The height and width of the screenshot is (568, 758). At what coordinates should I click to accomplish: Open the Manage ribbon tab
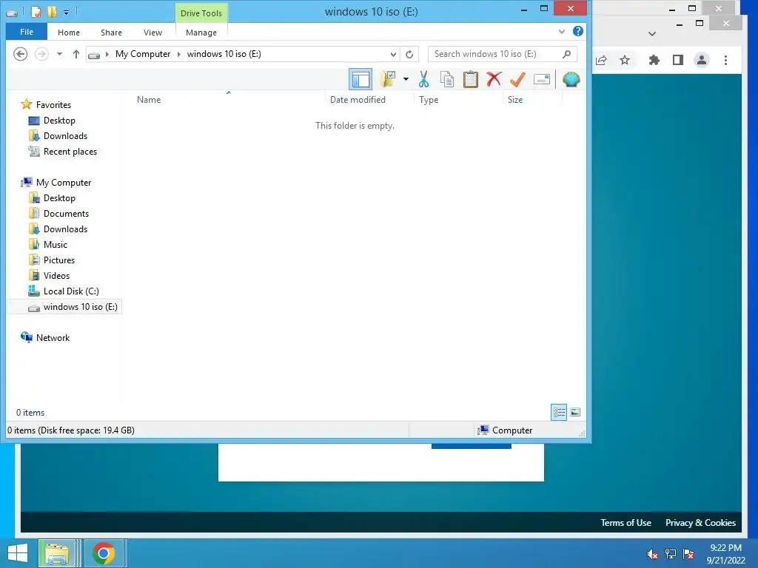point(201,33)
